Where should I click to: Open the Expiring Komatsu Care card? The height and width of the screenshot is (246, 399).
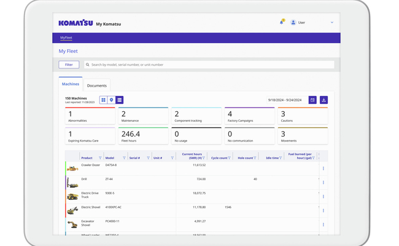(90, 136)
